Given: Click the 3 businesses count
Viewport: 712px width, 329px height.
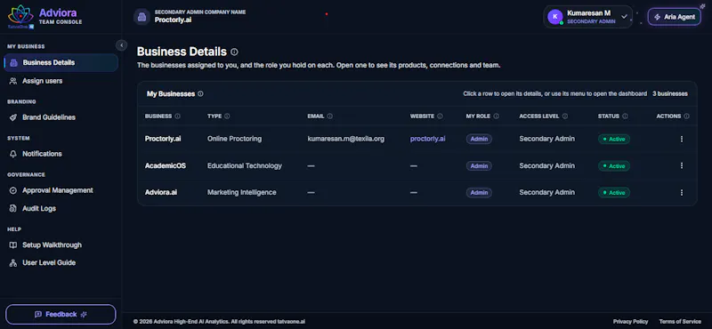Looking at the screenshot, I should pyautogui.click(x=670, y=94).
